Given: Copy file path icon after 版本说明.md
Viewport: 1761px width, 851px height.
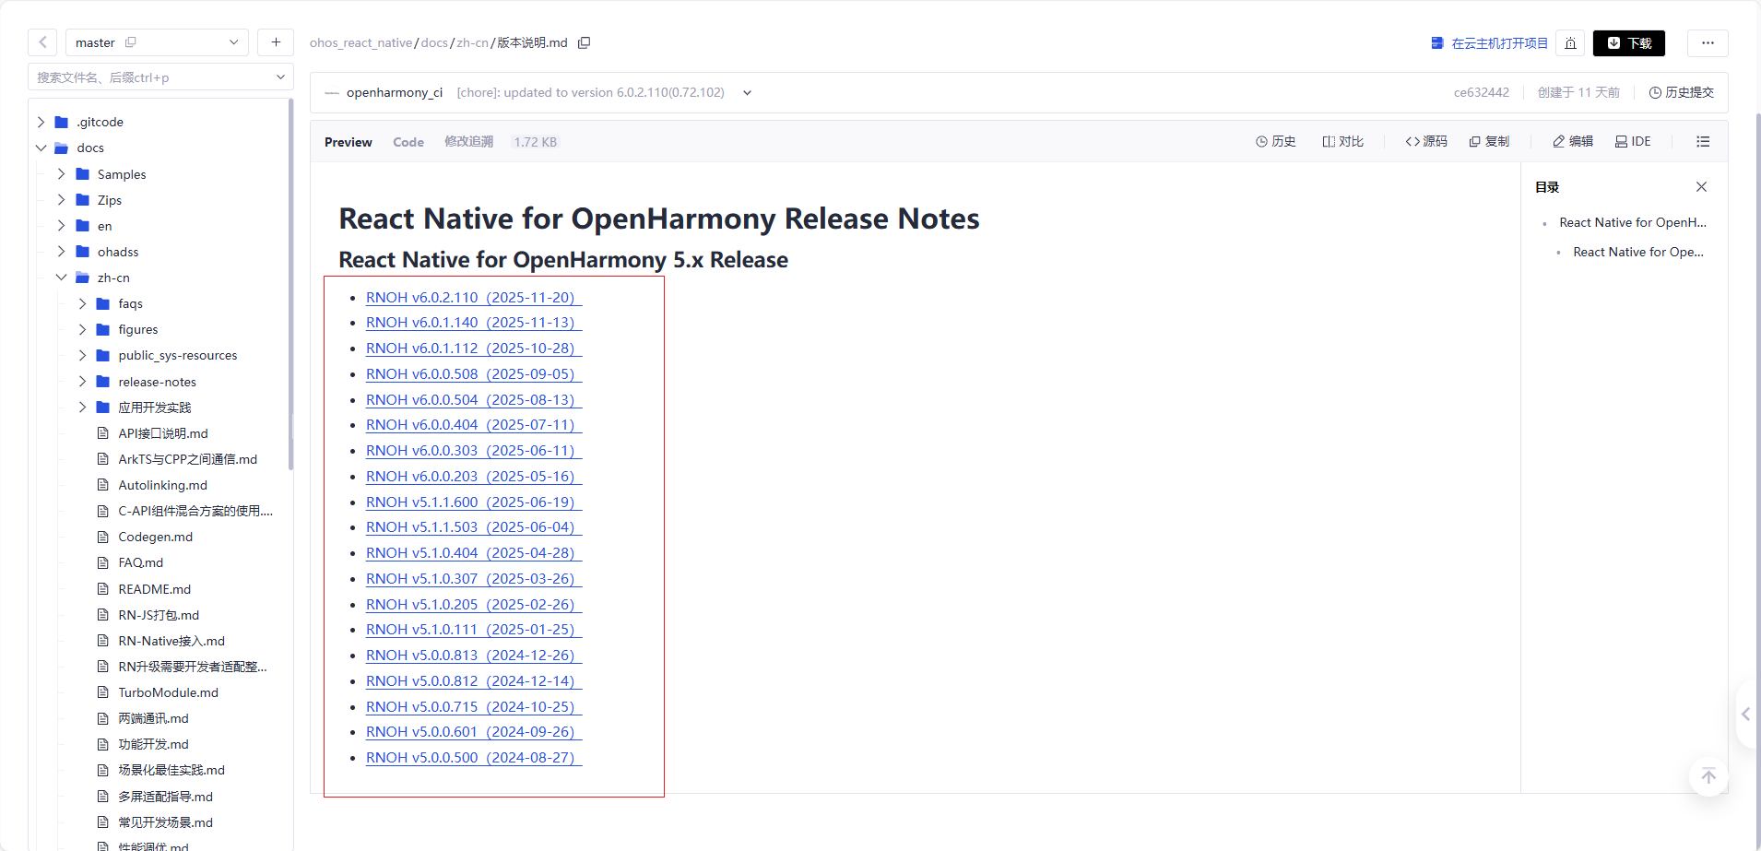Looking at the screenshot, I should tap(584, 42).
